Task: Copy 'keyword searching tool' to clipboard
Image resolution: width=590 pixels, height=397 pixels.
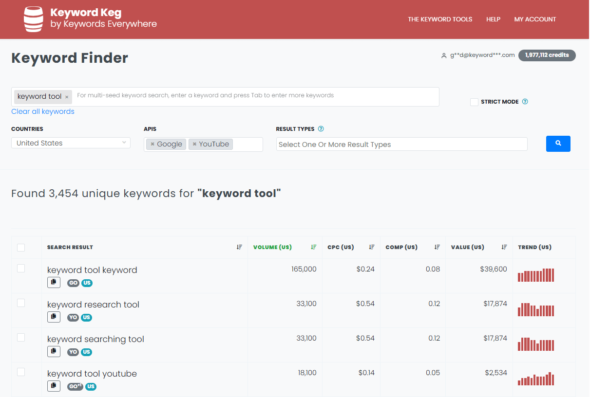Action: tap(54, 351)
